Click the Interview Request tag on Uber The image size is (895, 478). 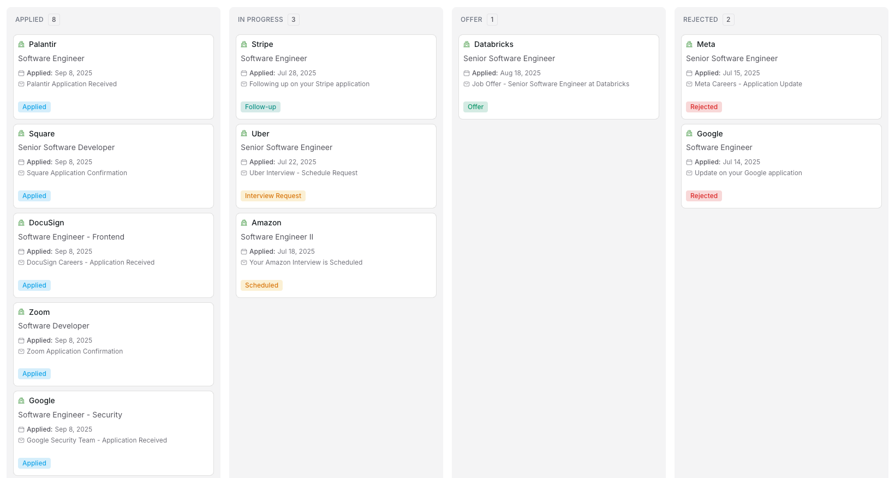tap(273, 196)
